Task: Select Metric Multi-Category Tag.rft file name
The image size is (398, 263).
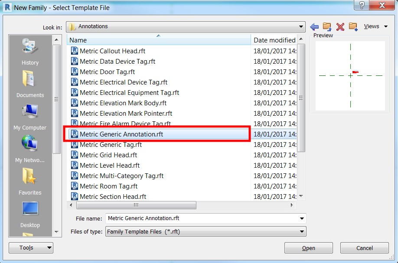Action: [121, 176]
